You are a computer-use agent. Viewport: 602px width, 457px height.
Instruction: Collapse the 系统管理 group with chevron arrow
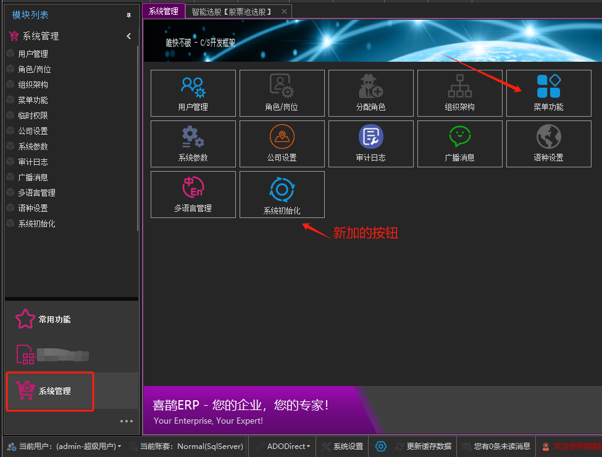[x=128, y=36]
